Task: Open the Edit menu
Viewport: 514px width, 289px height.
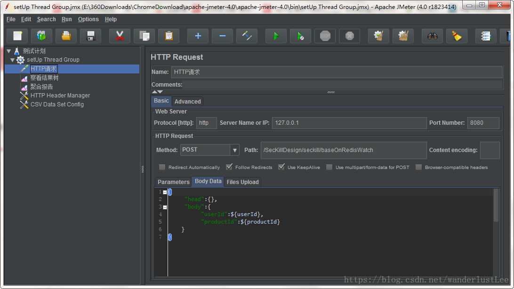Action: point(26,19)
